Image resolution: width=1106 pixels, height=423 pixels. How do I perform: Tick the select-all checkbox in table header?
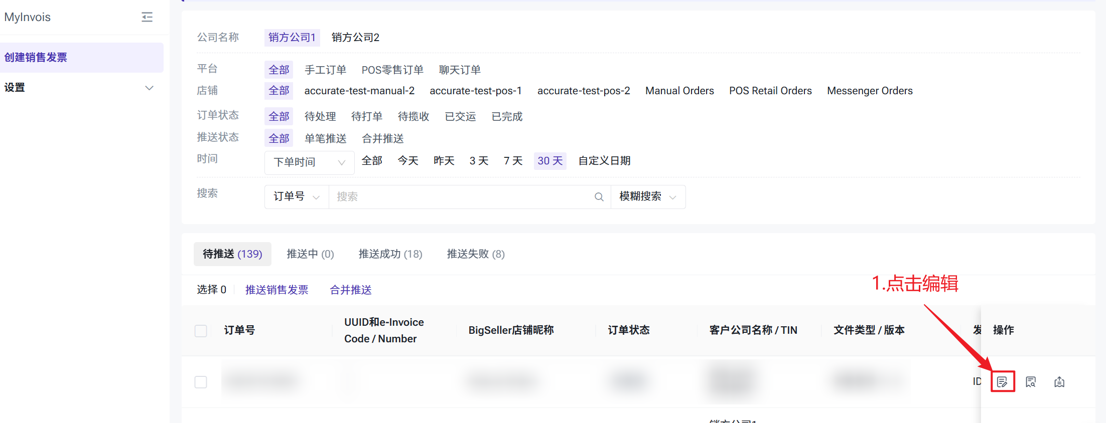(201, 331)
